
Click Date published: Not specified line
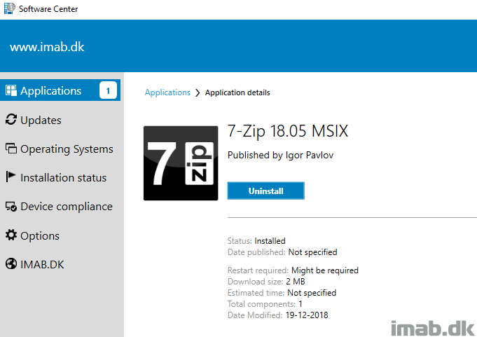[282, 252]
